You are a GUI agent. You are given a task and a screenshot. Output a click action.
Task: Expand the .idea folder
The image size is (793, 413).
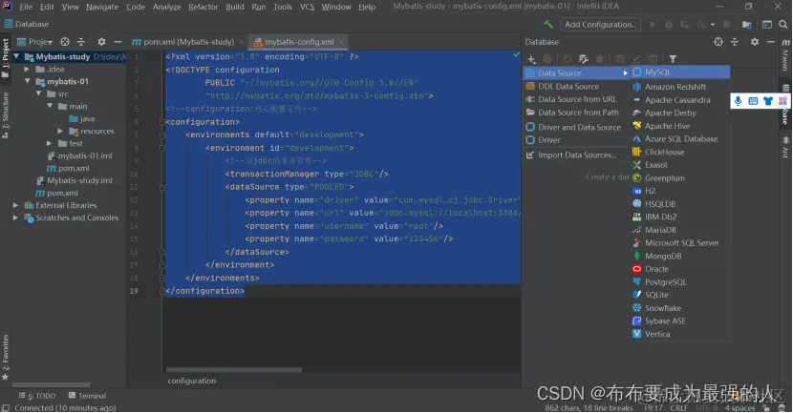pos(28,69)
